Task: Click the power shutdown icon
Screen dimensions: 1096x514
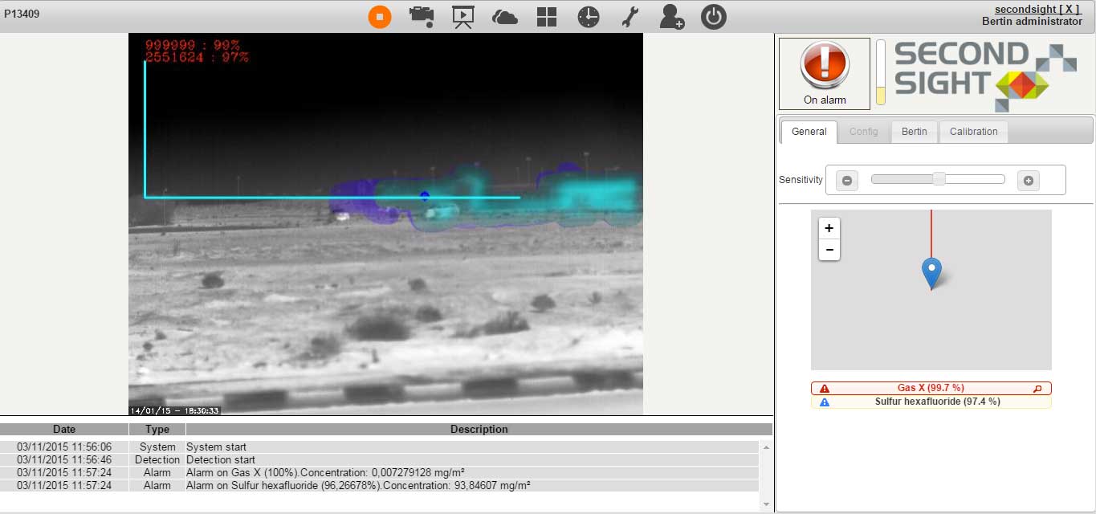Action: [714, 17]
